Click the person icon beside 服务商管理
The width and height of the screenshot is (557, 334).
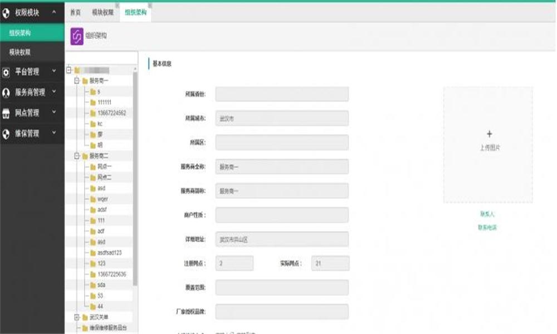point(6,92)
